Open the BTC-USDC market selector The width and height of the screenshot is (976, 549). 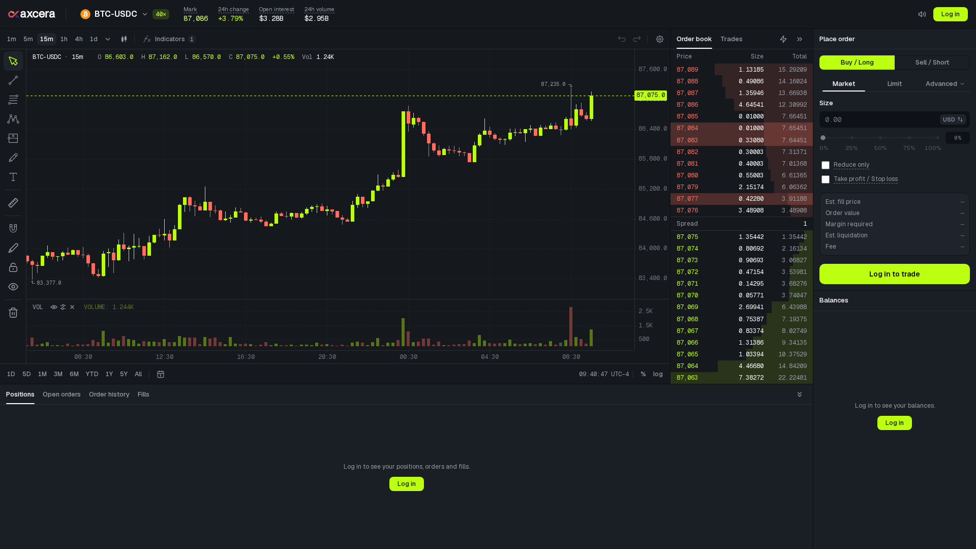(114, 14)
